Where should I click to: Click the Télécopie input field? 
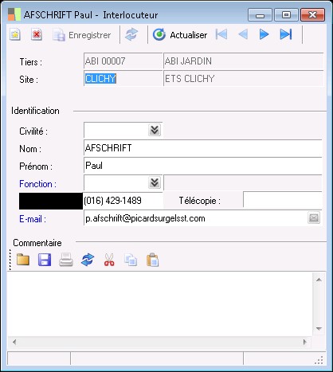coord(283,200)
